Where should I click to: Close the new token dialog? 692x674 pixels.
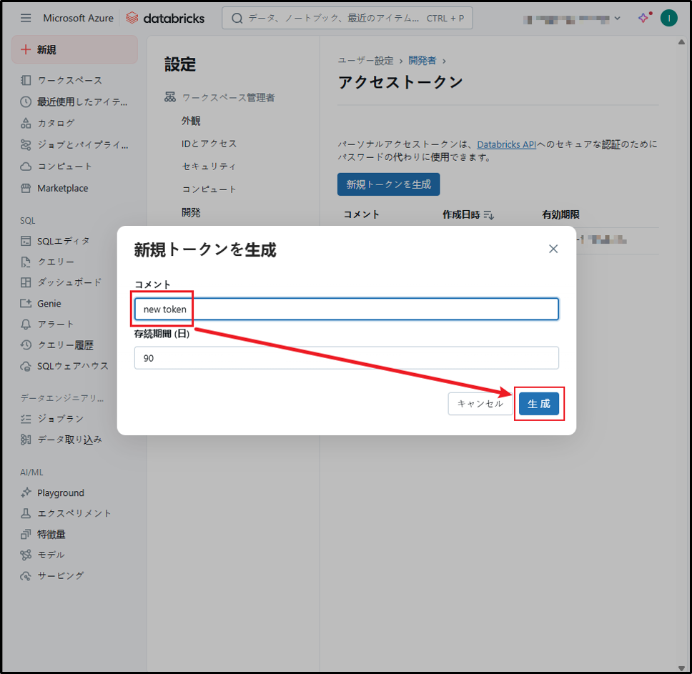coord(553,249)
